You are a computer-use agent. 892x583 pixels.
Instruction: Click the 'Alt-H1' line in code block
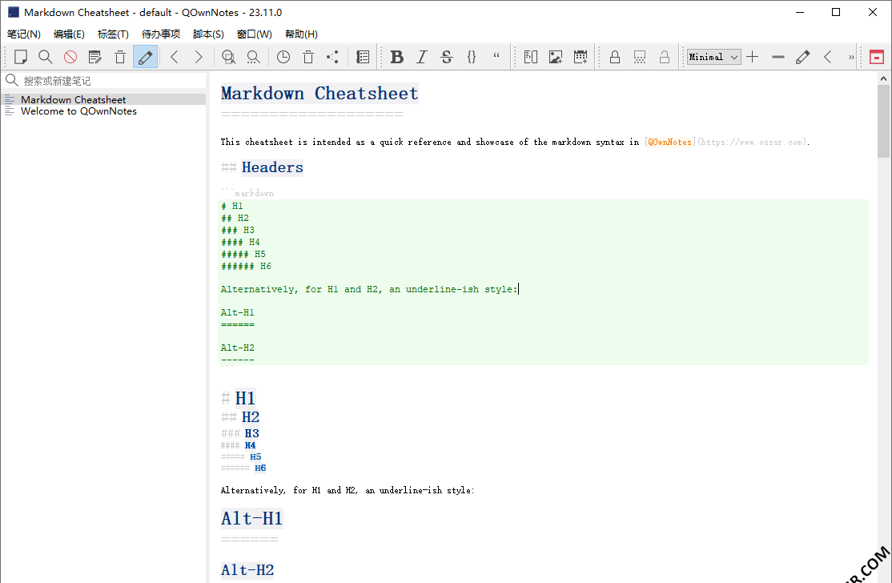click(x=237, y=313)
